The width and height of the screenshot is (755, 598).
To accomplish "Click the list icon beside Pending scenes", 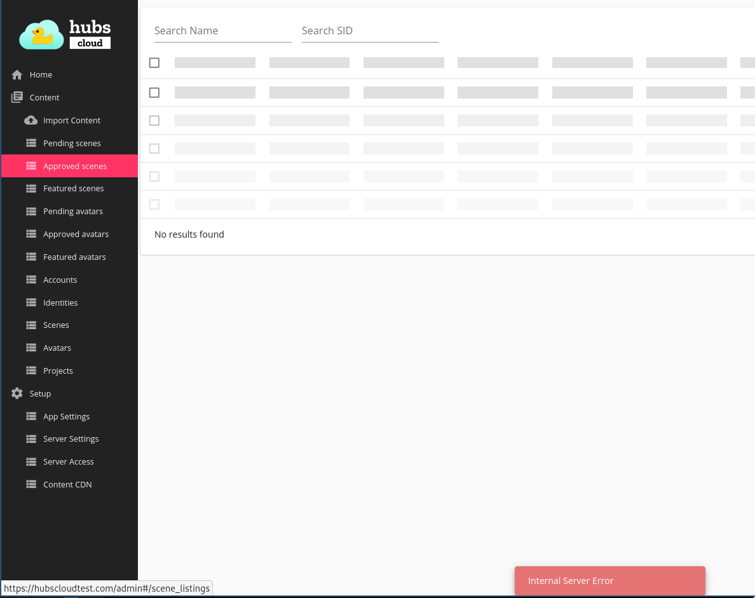I will click(31, 143).
